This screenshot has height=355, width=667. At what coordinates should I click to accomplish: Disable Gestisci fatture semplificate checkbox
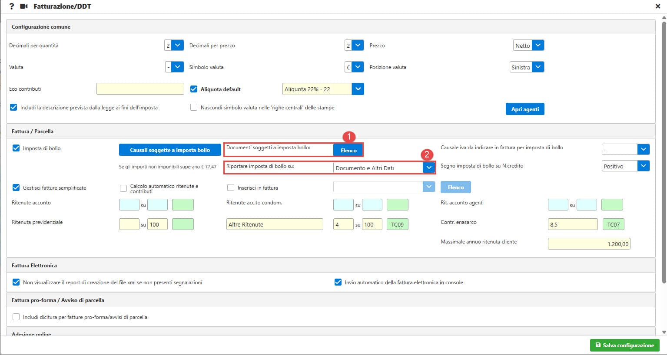[16, 187]
